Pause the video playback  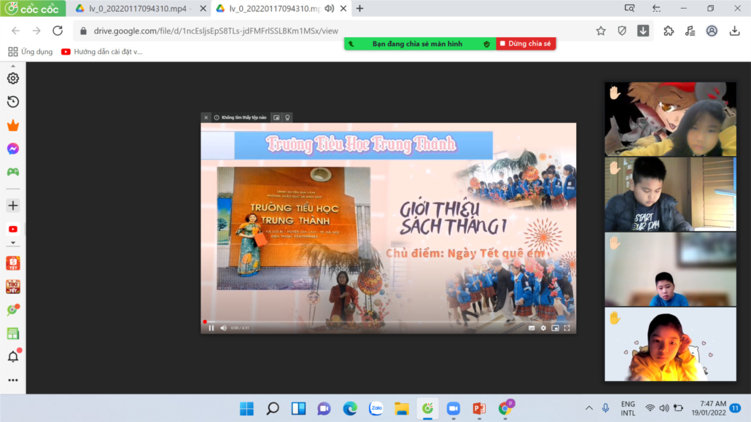tap(211, 328)
